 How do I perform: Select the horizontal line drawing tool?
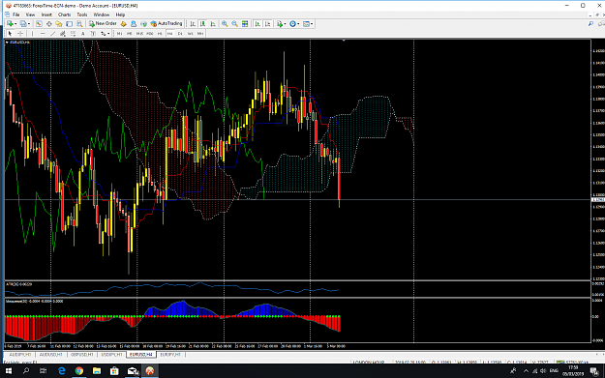[x=43, y=34]
